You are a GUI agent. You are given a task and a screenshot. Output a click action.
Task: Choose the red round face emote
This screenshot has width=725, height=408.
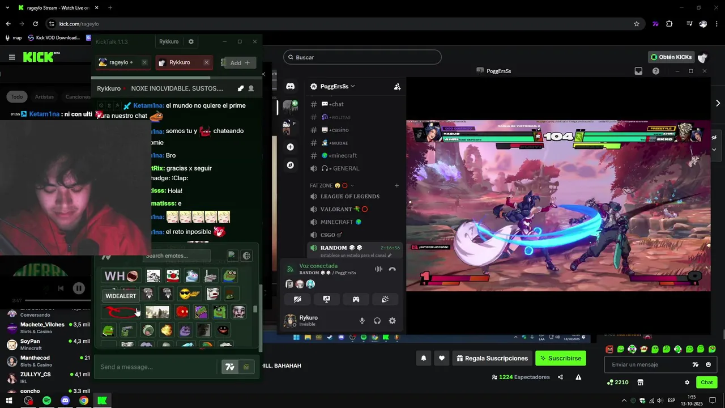point(182,312)
